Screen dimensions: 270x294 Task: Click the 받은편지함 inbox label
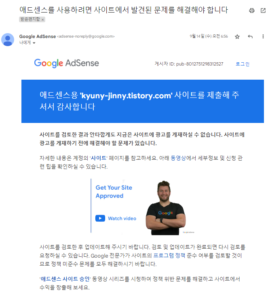click(30, 19)
